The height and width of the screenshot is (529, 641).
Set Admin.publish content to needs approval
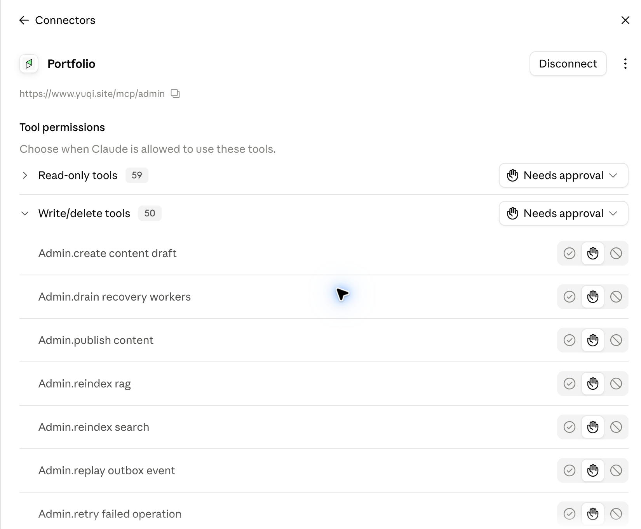(x=593, y=340)
